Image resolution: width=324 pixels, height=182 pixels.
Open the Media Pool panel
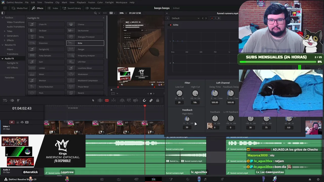click(x=19, y=8)
